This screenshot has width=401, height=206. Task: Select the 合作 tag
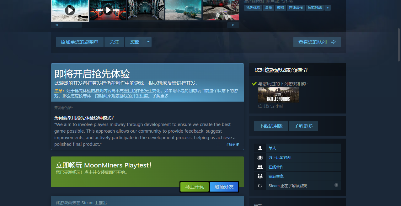tap(269, 8)
